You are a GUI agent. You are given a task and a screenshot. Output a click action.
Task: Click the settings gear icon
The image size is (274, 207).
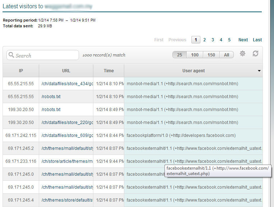click(x=243, y=54)
